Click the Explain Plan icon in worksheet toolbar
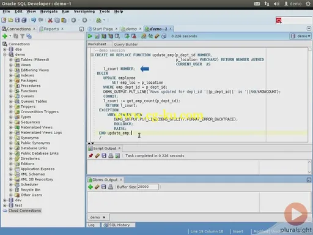Image resolution: width=313 pixels, height=235 pixels. [111, 36]
